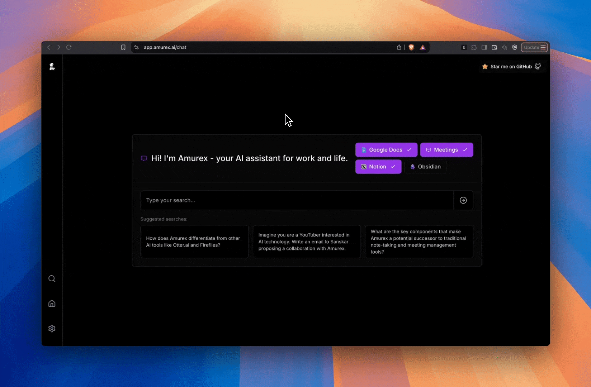
Task: Open the bookmark icon in the address bar
Action: tap(123, 47)
